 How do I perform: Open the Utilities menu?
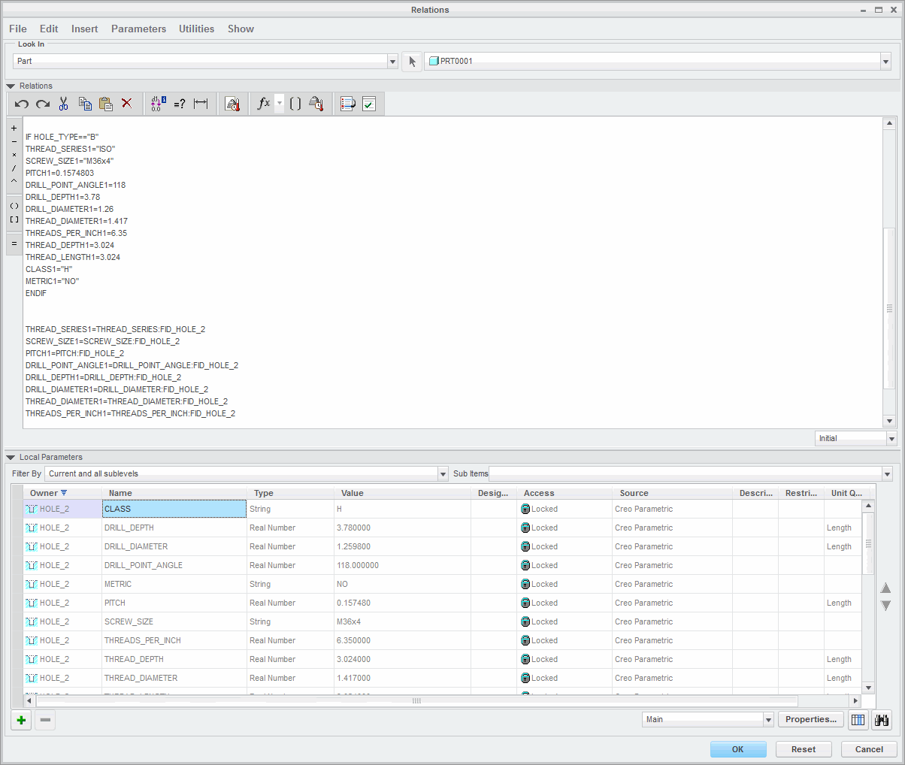(196, 29)
